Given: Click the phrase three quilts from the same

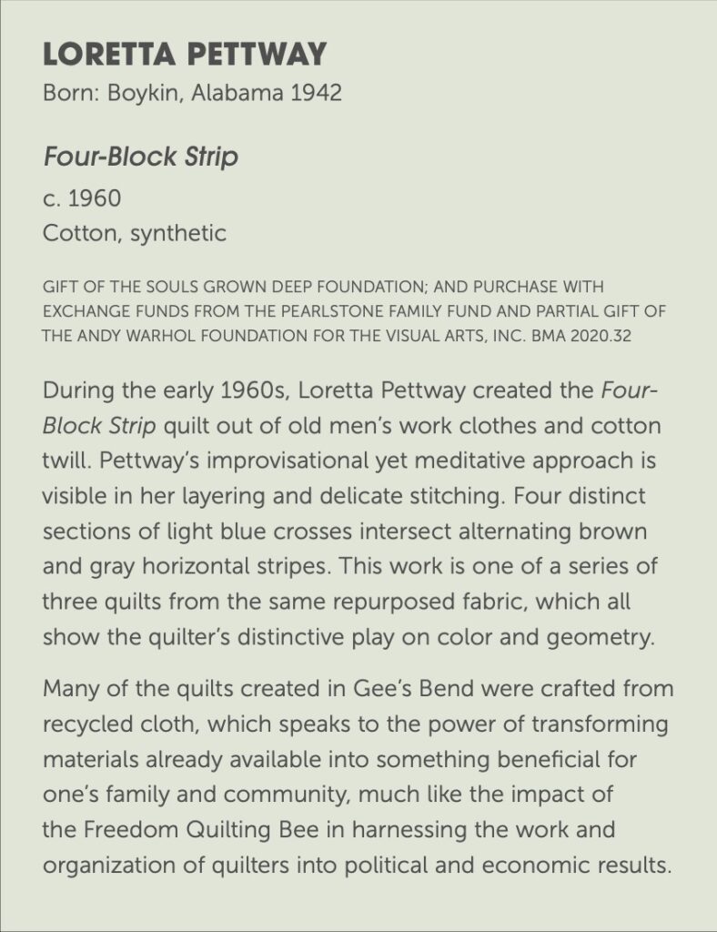Looking at the screenshot, I should pos(185,602).
